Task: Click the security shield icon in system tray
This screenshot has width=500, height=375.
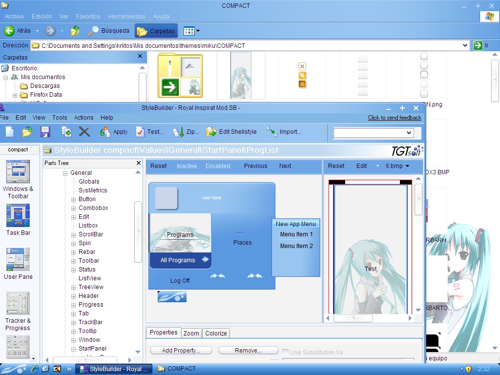Action: (x=468, y=369)
